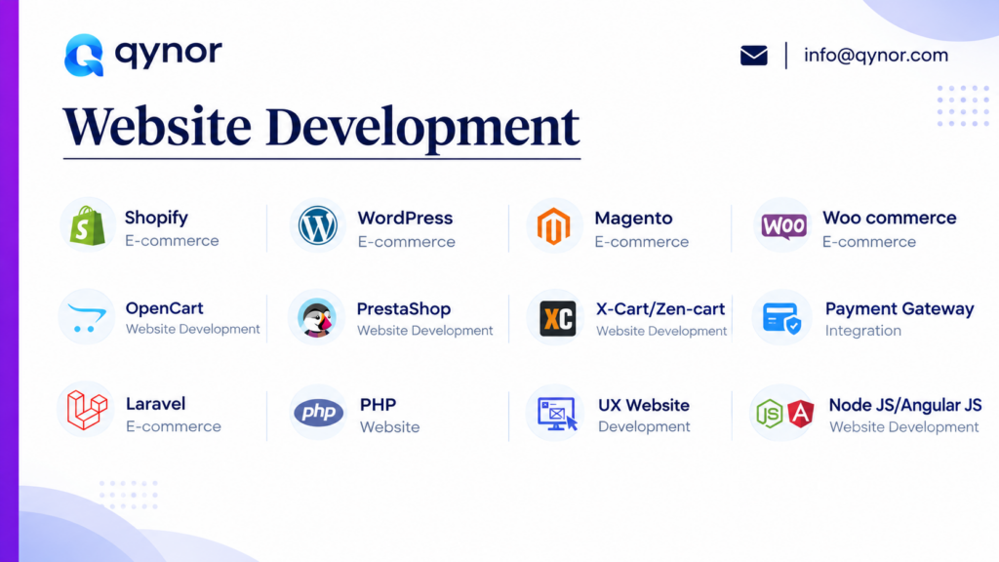Click the Website Development heading

click(x=321, y=128)
